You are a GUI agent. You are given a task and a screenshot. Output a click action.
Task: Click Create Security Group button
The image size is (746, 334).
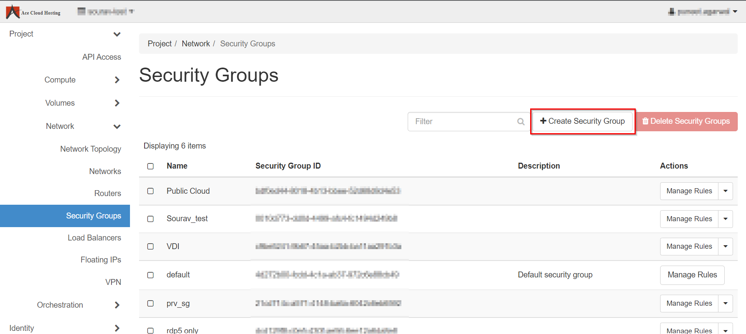(582, 121)
